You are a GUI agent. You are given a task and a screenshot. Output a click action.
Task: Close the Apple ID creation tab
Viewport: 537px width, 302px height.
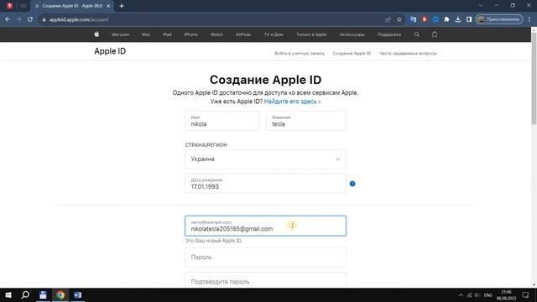pyautogui.click(x=108, y=6)
